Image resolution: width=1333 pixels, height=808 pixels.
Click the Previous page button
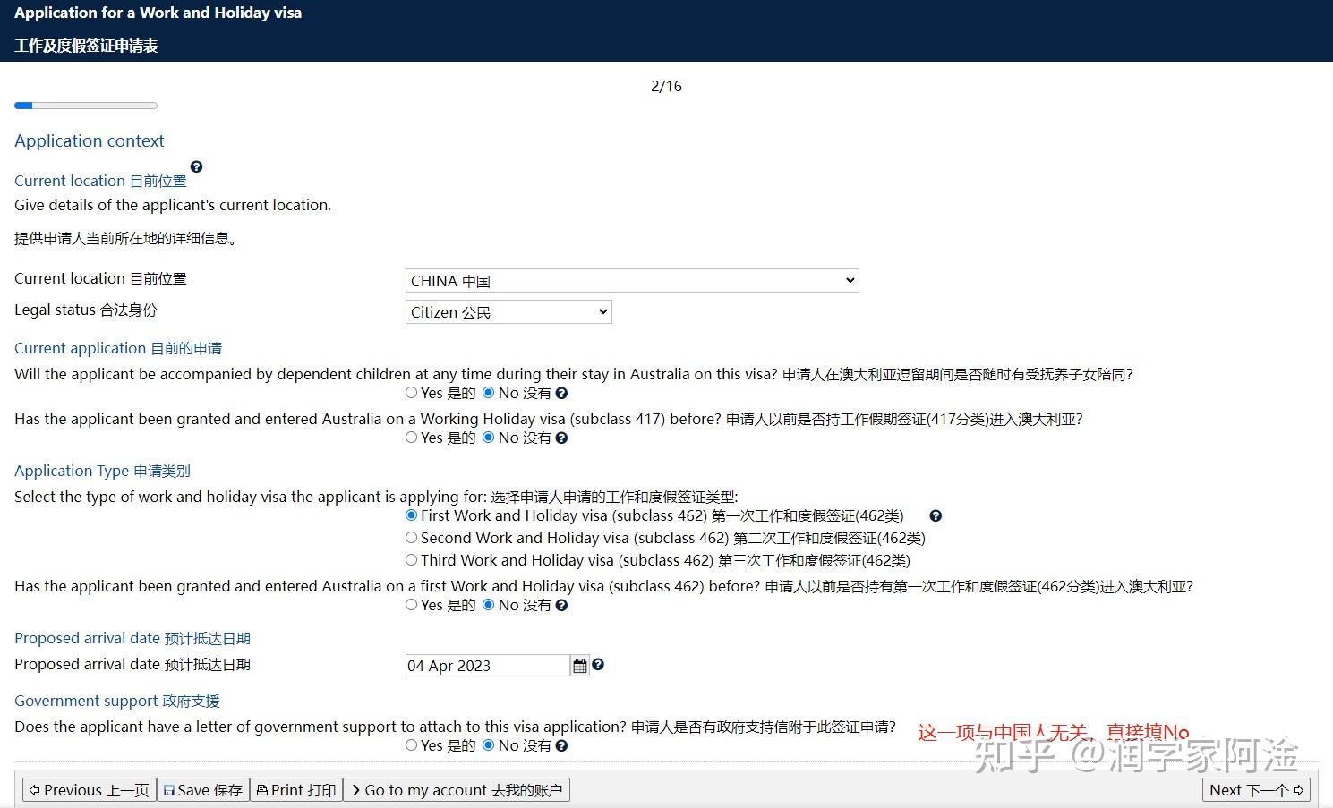click(88, 790)
